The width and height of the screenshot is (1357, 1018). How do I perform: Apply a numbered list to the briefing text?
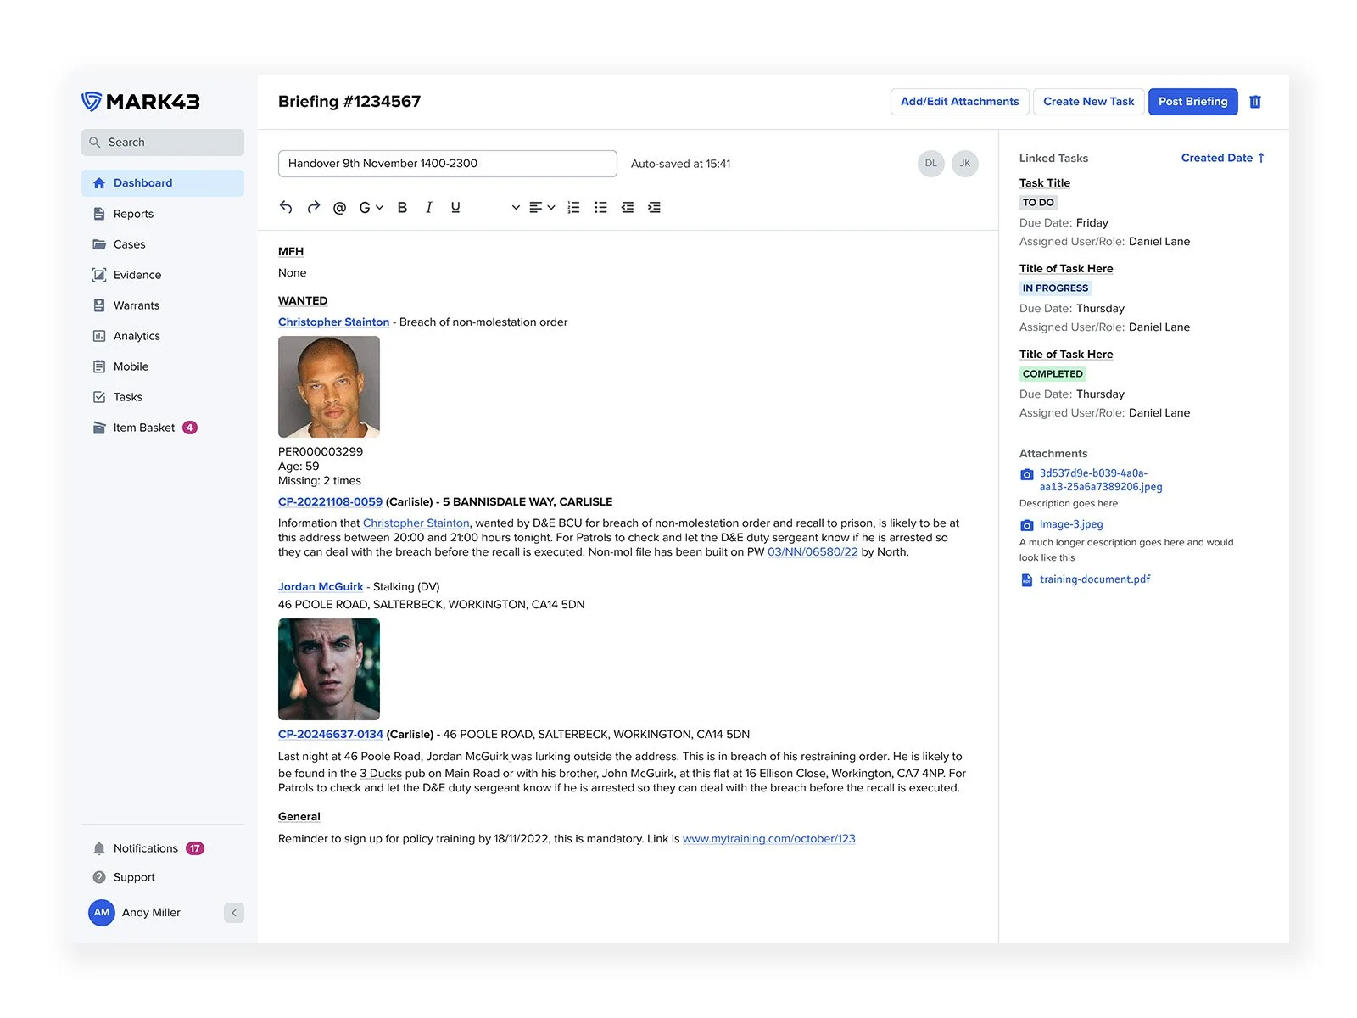point(573,207)
